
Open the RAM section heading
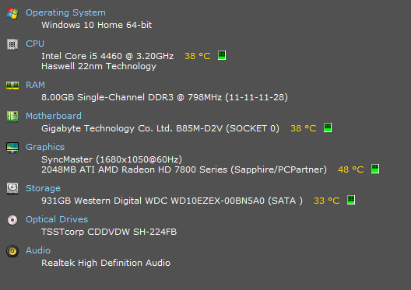(35, 85)
